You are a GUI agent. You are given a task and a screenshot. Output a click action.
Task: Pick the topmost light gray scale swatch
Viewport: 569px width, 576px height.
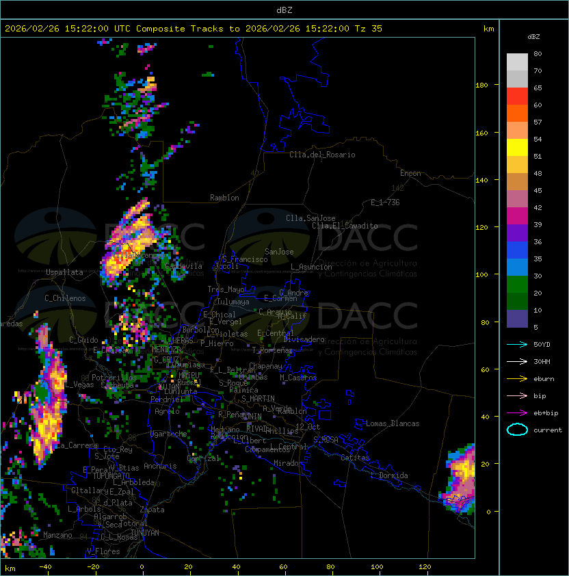[517, 62]
